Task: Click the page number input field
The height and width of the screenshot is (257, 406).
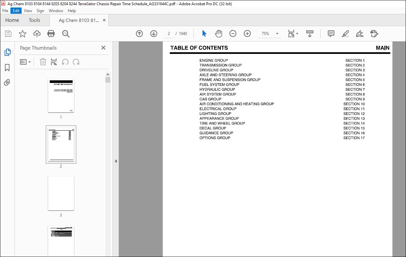Action: [x=168, y=34]
